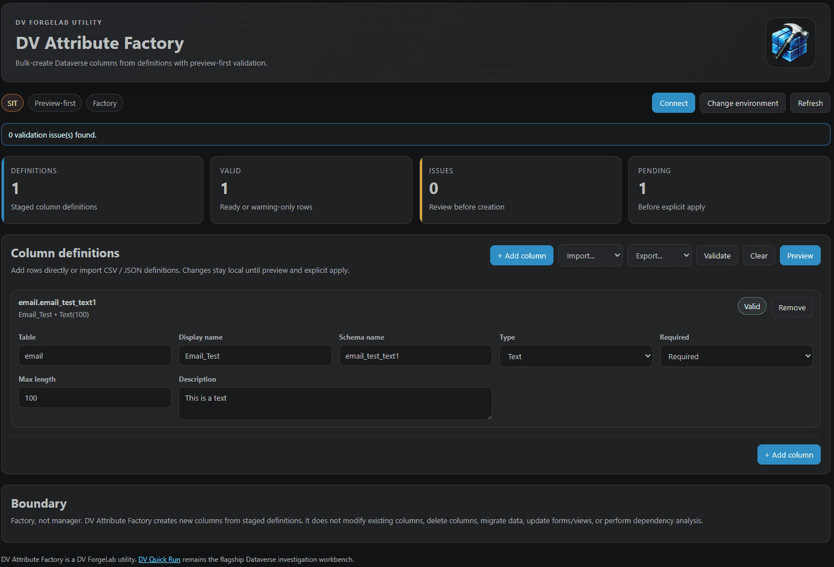Image resolution: width=834 pixels, height=567 pixels.
Task: Focus the Max length field with 100
Action: tap(95, 398)
